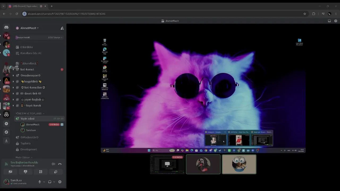This screenshot has height=191, width=340.
Task: Open the browser tab search dropdown
Action: tap(3, 6)
